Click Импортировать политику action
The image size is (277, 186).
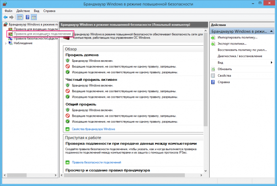pos(237,37)
